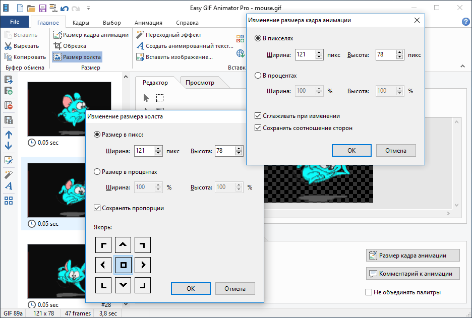The height and width of the screenshot is (318, 472).
Task: Click the four-squares grid sidebar icon
Action: [9, 201]
